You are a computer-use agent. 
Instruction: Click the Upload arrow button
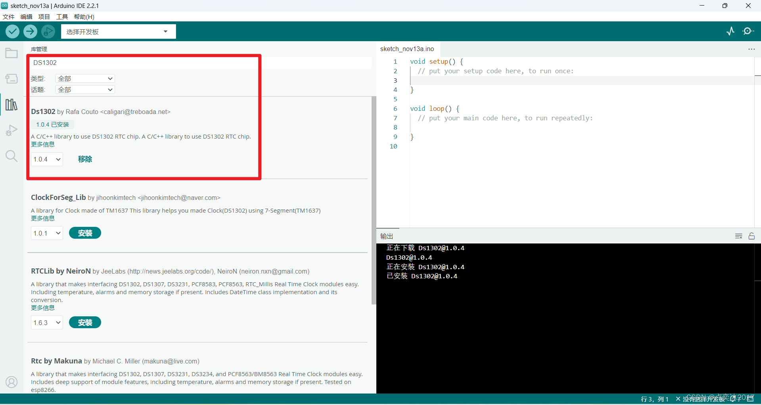[30, 31]
